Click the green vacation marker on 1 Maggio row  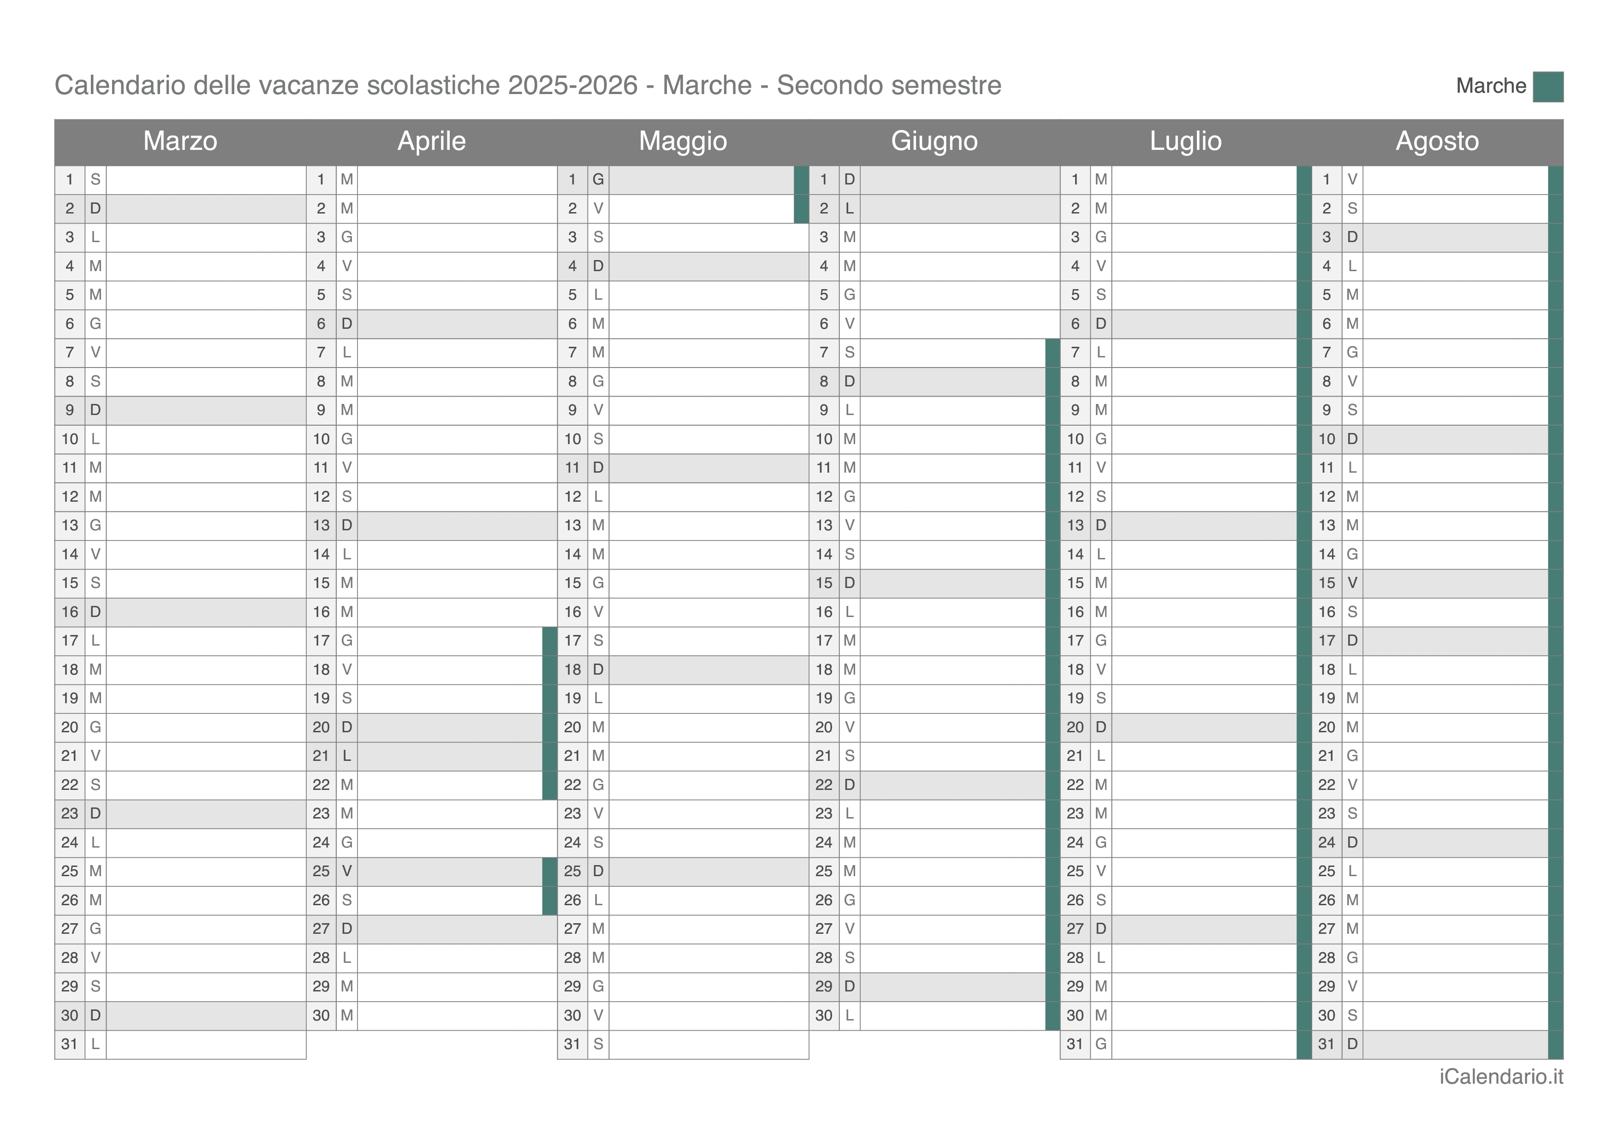tap(801, 180)
